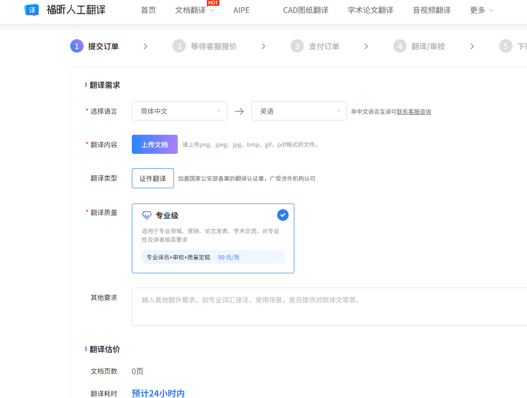Click the chevron after 等待客服报价 step
The image size is (527, 398).
(264, 46)
